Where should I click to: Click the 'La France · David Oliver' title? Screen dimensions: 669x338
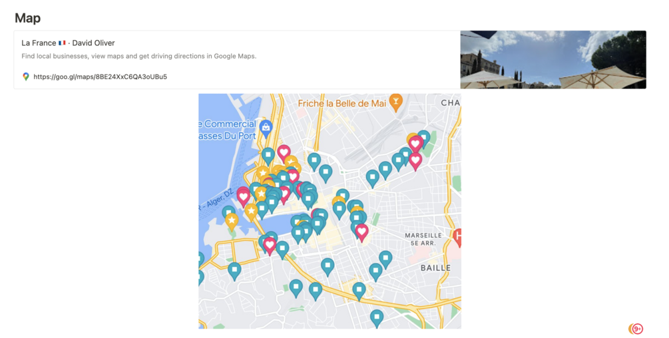pyautogui.click(x=68, y=43)
